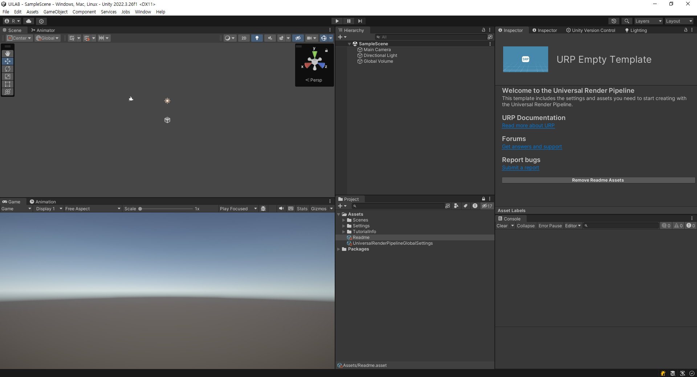Select the Hand tool for panning
Image resolution: width=697 pixels, height=377 pixels.
pos(8,53)
